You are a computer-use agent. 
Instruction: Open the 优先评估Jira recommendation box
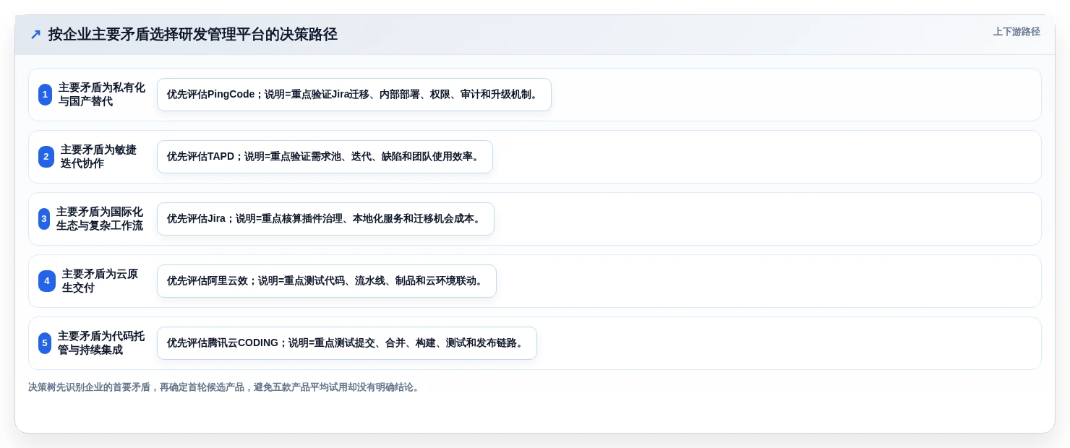click(325, 219)
